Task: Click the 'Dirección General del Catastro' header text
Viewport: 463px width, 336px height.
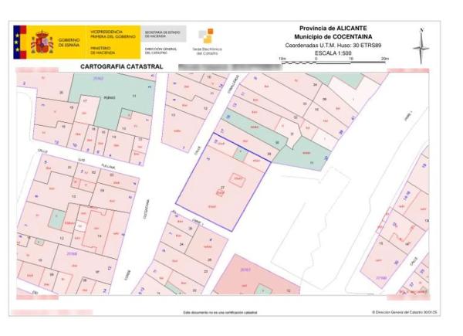Action: 161,51
